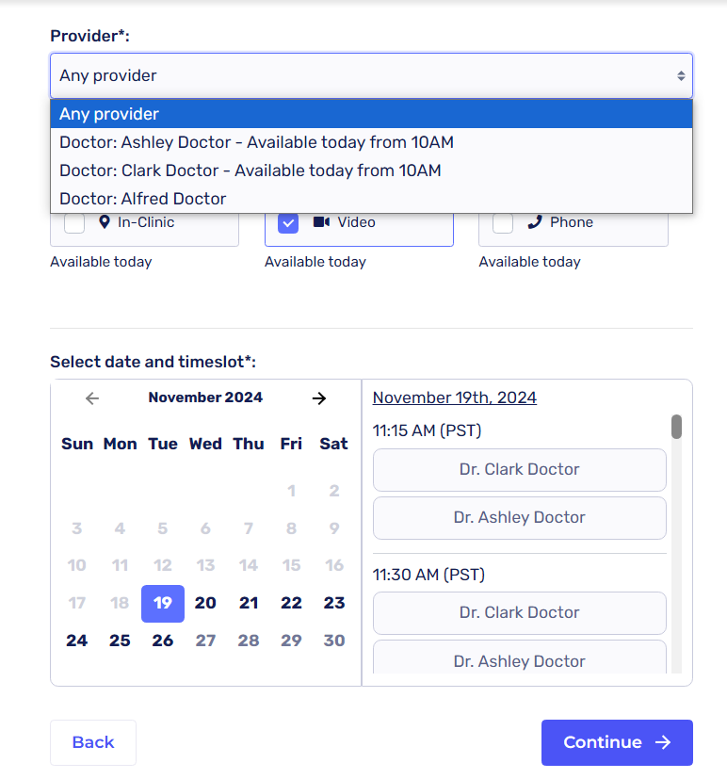Click the In-Clinic location pin icon

point(105,222)
